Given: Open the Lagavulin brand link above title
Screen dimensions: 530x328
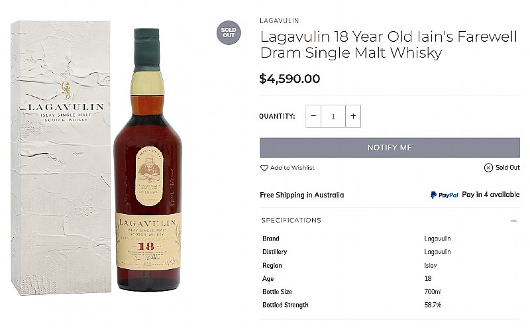Looking at the screenshot, I should click(279, 21).
